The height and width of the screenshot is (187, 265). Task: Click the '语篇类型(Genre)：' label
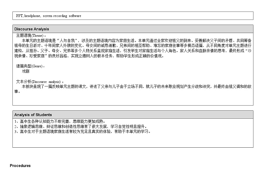pos(30,66)
